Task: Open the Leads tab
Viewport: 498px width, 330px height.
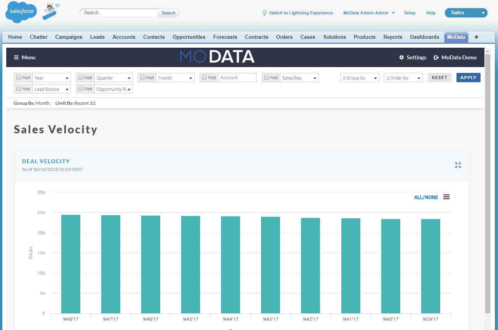Action: (x=97, y=37)
